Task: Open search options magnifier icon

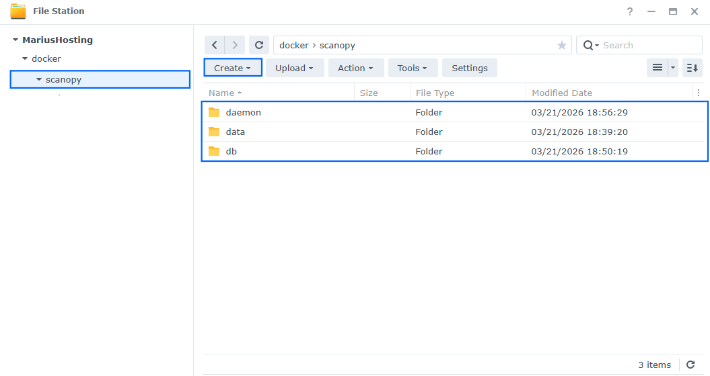Action: (x=591, y=45)
